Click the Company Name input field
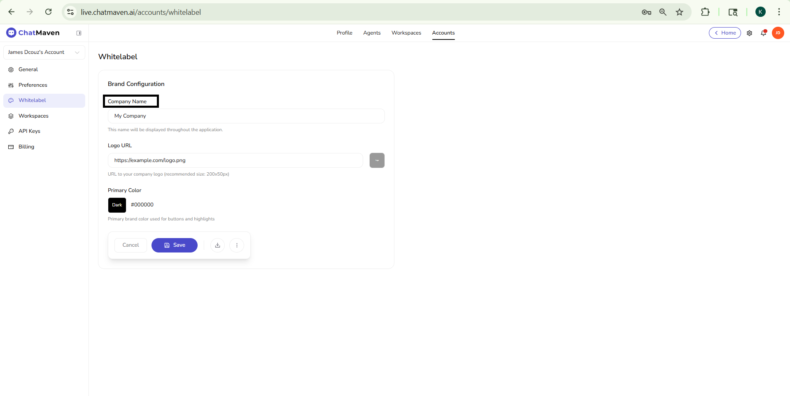The width and height of the screenshot is (790, 396). tap(246, 116)
